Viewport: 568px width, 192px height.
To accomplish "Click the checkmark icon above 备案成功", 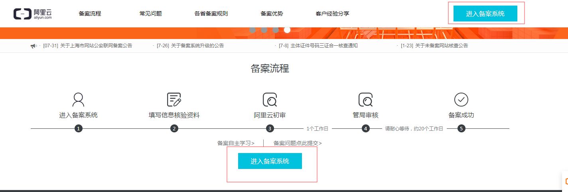I will coord(461,99).
